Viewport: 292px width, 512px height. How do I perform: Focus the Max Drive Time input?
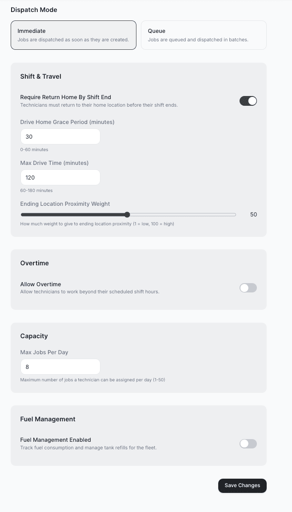click(x=60, y=177)
